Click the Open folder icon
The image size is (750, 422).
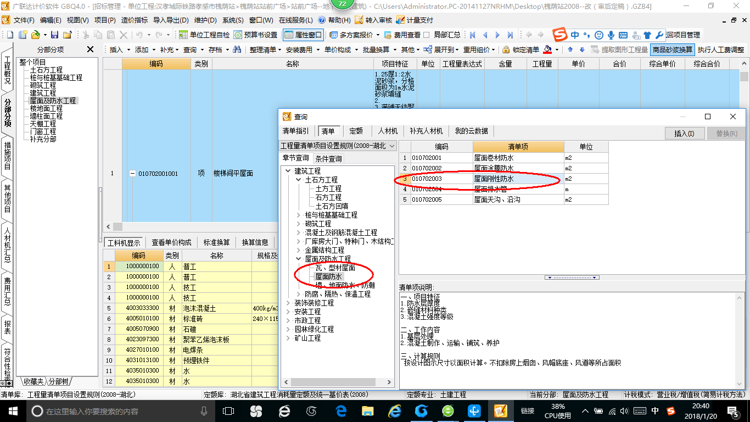[x=35, y=35]
